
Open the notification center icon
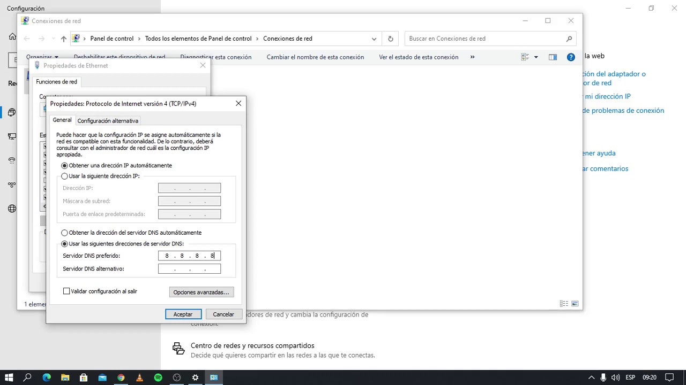pos(669,378)
